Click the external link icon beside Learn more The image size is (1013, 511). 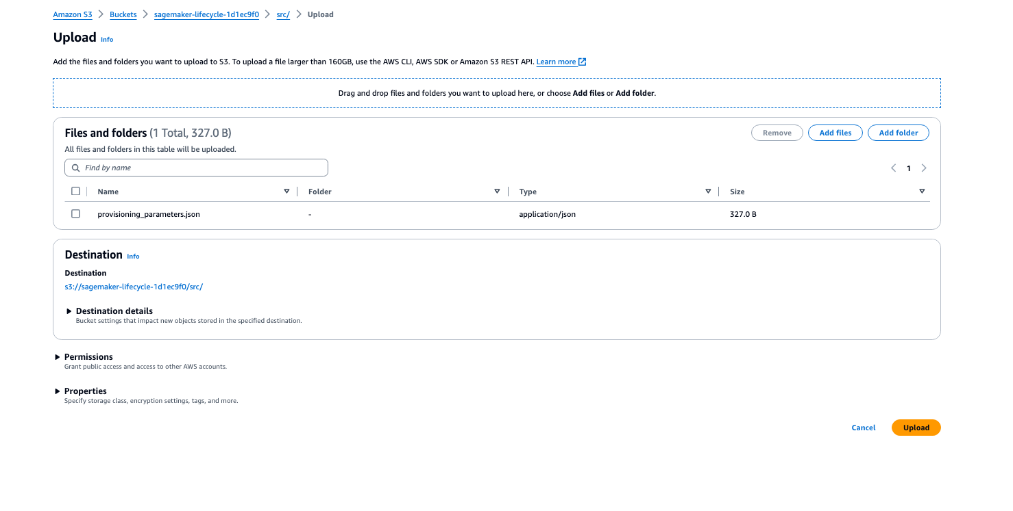tap(582, 62)
